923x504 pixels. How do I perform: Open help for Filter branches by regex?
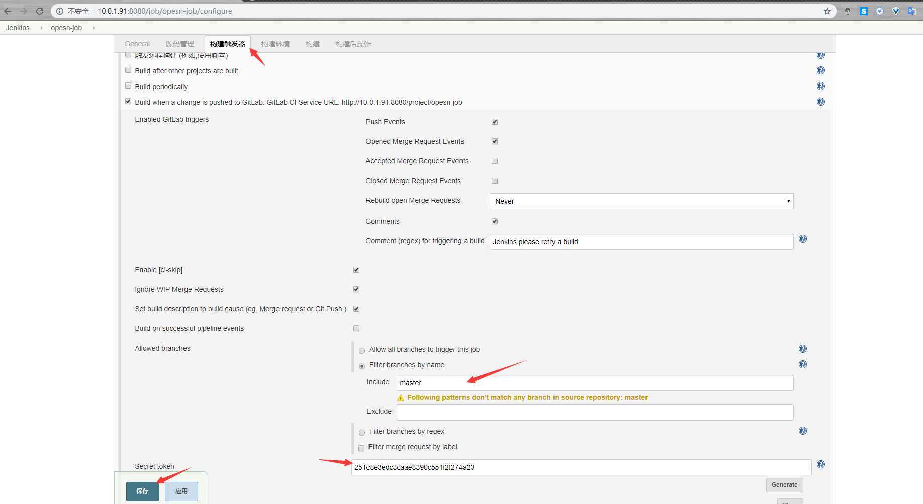coord(802,431)
